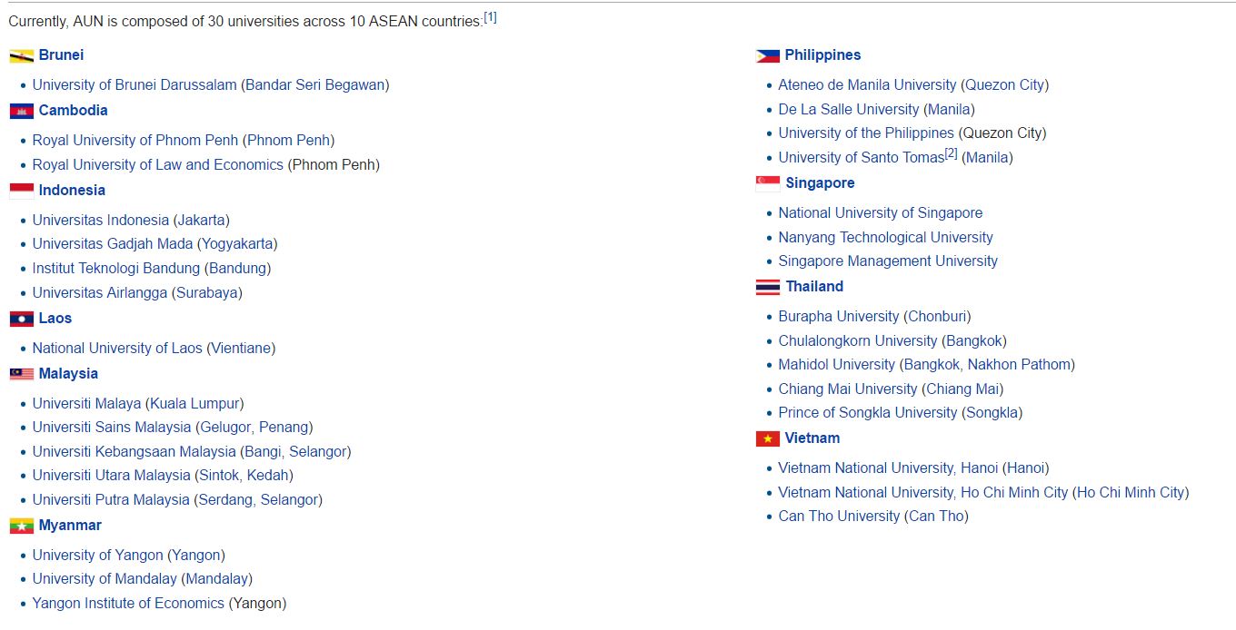
Task: Open University of Yangon link
Action: click(x=98, y=556)
